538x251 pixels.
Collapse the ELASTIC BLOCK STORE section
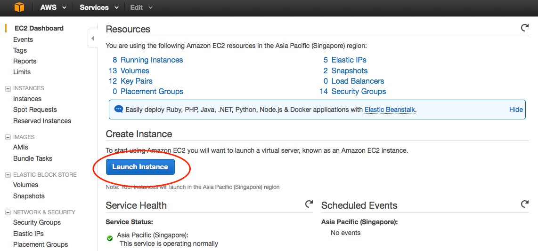pos(8,175)
